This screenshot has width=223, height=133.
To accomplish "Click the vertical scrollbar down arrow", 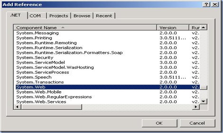I will coord(203,101).
